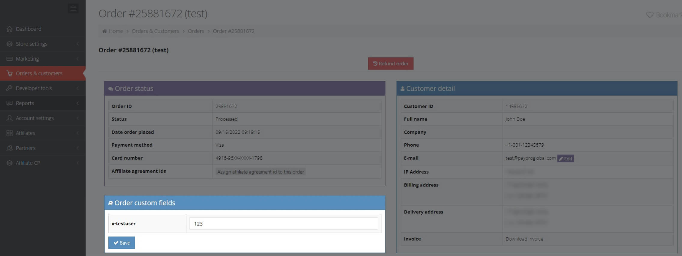Click the Affiliates grid icon
This screenshot has height=256, width=682.
[x=10, y=133]
